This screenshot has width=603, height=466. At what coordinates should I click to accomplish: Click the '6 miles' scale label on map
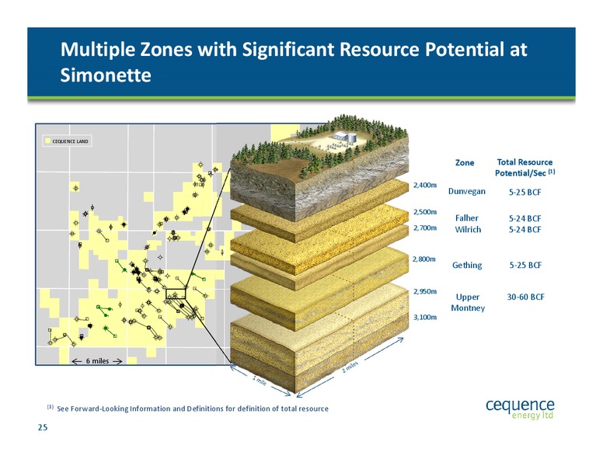[97, 360]
